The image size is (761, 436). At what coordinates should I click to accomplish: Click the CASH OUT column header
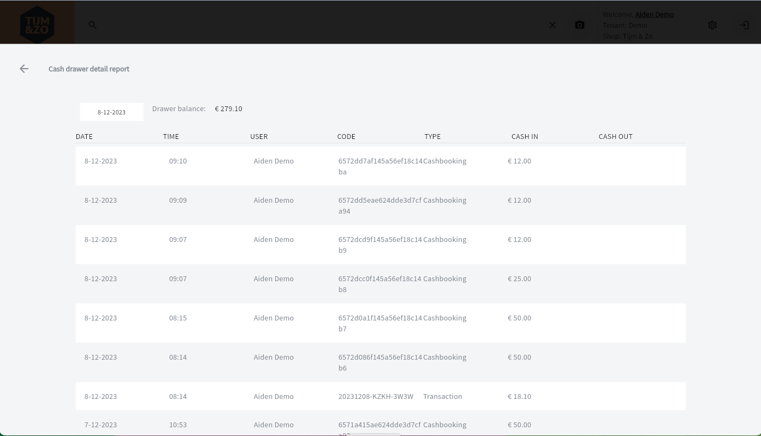[615, 136]
